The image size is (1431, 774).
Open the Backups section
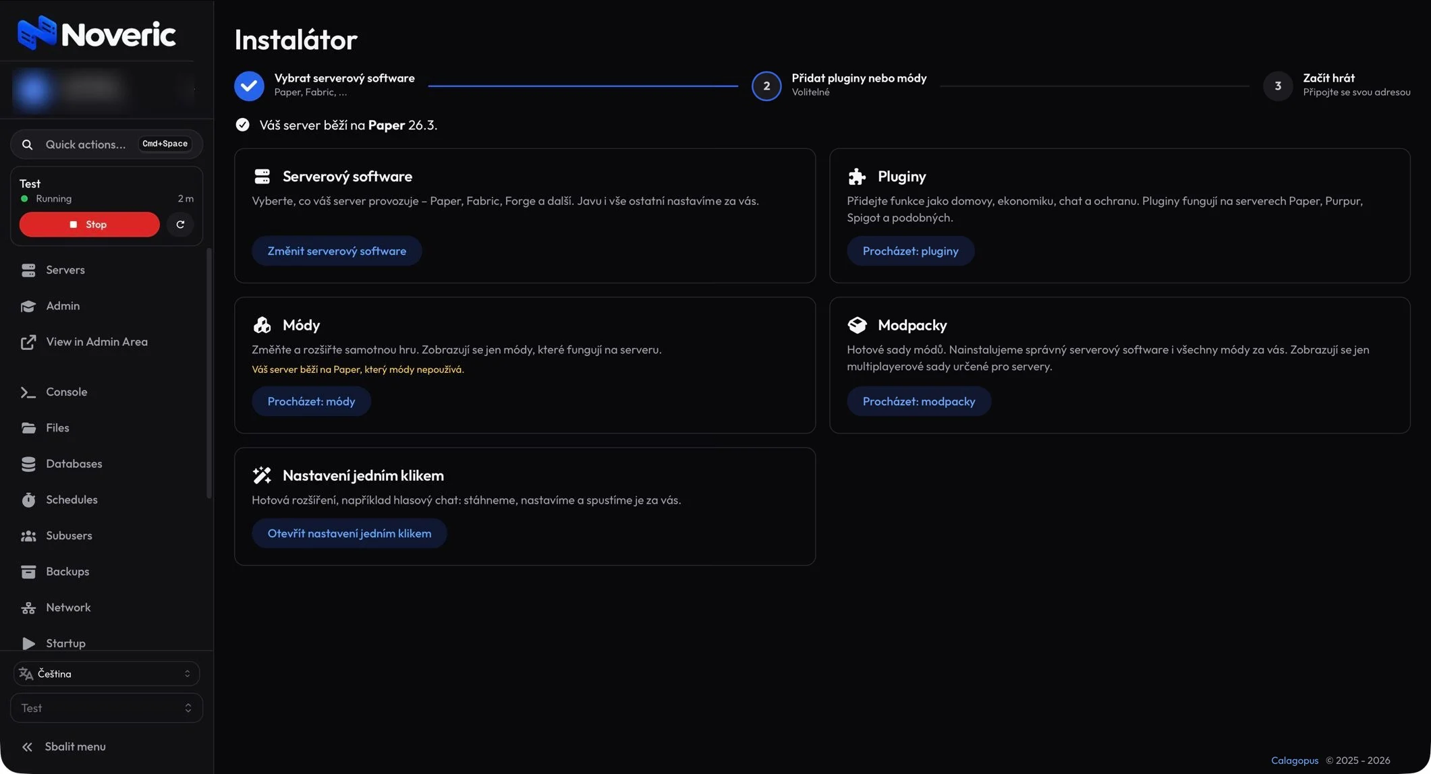coord(107,572)
